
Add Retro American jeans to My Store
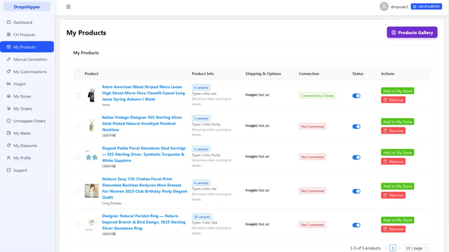pyautogui.click(x=397, y=91)
